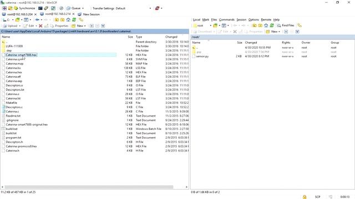Open the Files menu
Screen dimensions: 355x199
(x=214, y=20)
